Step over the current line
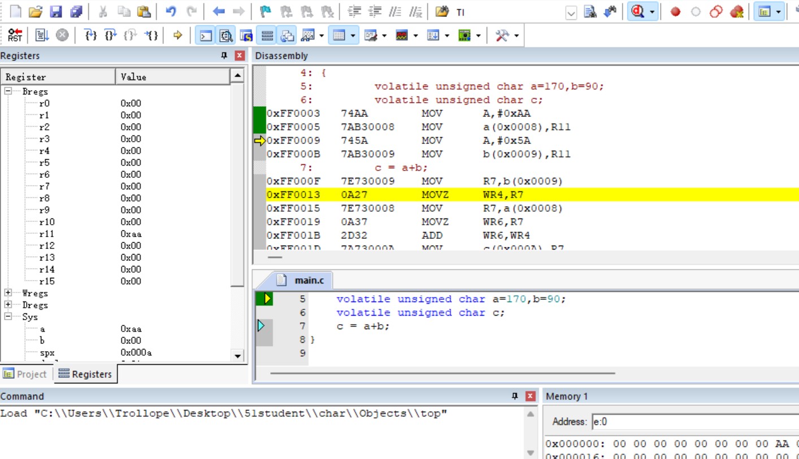Viewport: 799px width, 459px height. 110,36
